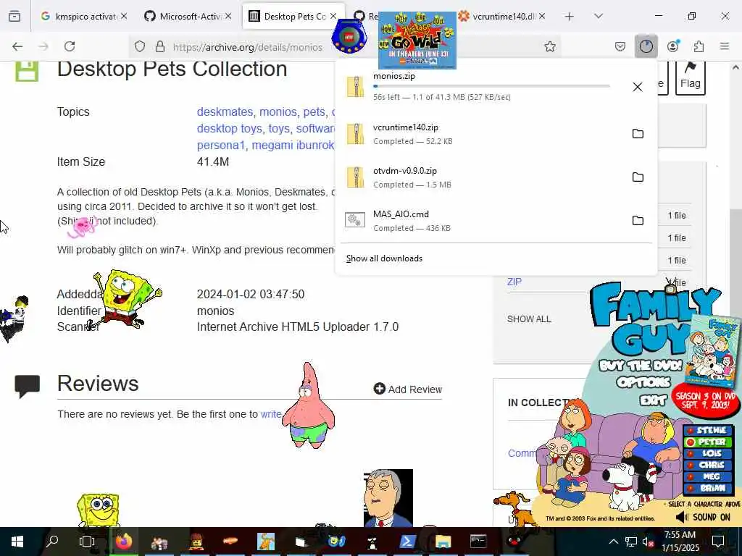Image resolution: width=742 pixels, height=556 pixels.
Task: Click OPTIONS in Family Guy widget
Action: coord(643,382)
